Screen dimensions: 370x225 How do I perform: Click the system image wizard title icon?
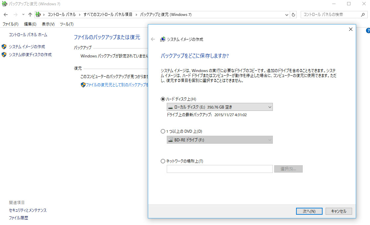click(162, 39)
